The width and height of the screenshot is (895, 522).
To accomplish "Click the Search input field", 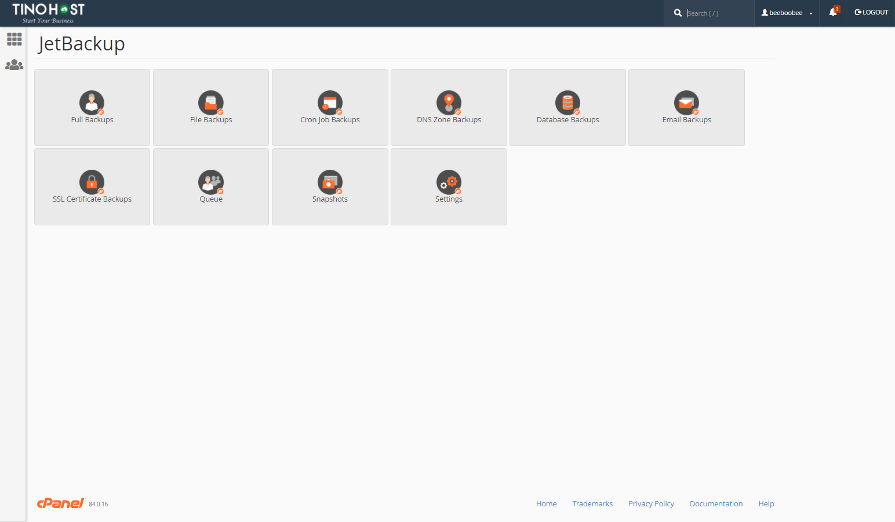I will (718, 13).
